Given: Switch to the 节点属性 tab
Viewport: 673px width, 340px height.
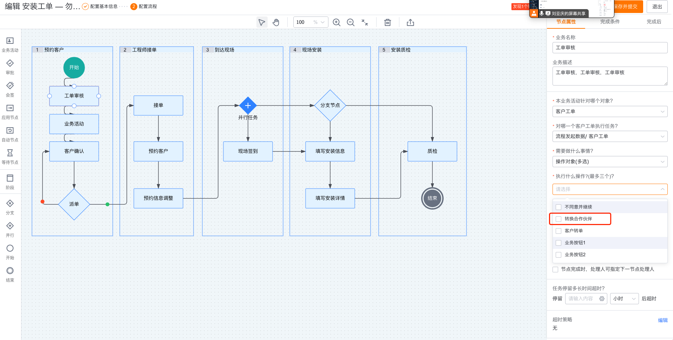Looking at the screenshot, I should pyautogui.click(x=566, y=22).
